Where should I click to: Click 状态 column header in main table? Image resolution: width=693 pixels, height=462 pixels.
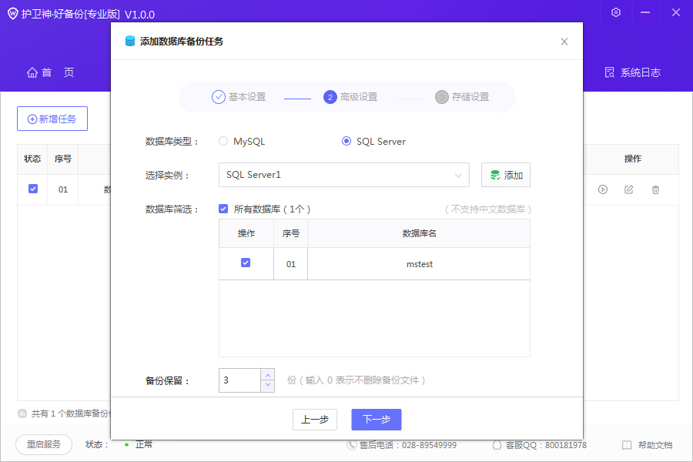point(32,159)
